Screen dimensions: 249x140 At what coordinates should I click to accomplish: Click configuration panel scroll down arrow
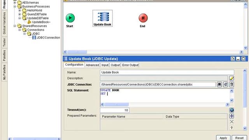(245, 128)
